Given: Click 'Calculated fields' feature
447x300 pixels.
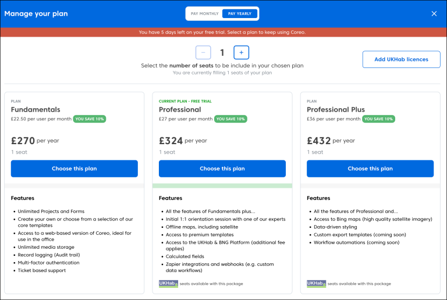Looking at the screenshot, I should point(185,256).
